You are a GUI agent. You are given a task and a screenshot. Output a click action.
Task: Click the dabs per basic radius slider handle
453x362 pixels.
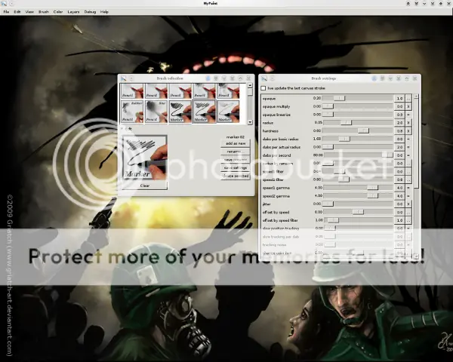tap(344, 139)
